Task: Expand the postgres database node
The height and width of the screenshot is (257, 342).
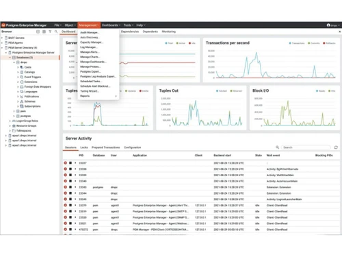Action: coord(14,116)
